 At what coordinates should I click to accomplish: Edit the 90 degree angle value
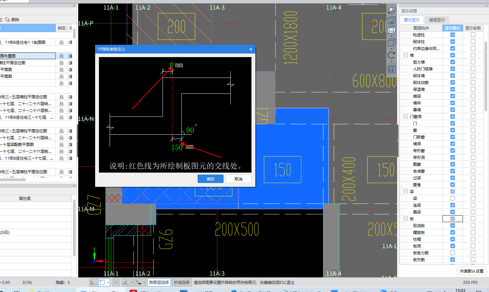(x=190, y=130)
